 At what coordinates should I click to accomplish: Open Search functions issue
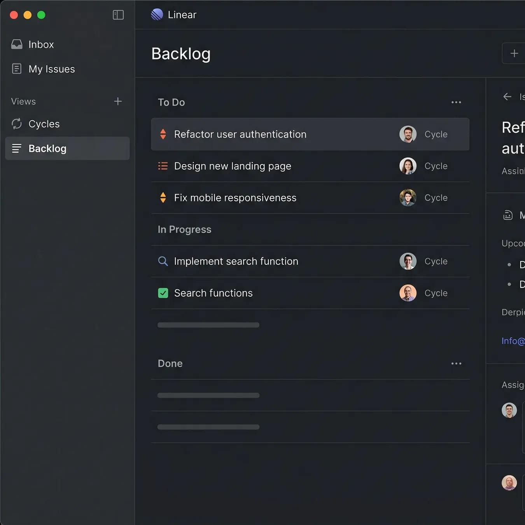310,293
